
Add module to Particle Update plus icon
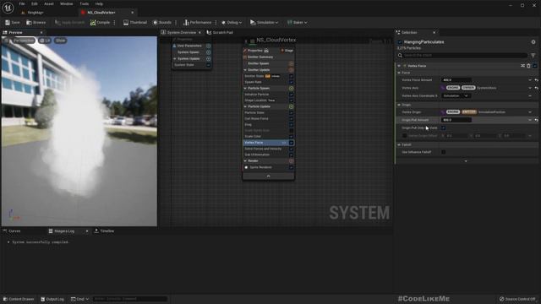pos(291,106)
